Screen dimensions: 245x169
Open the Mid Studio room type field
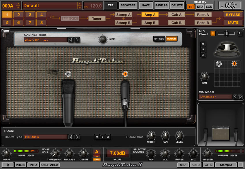coord(46,137)
